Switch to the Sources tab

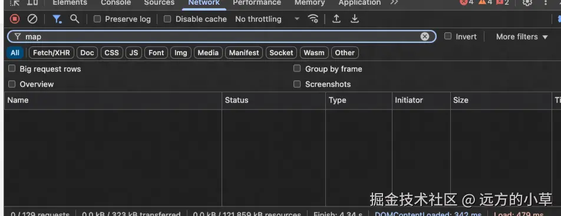coord(159,3)
